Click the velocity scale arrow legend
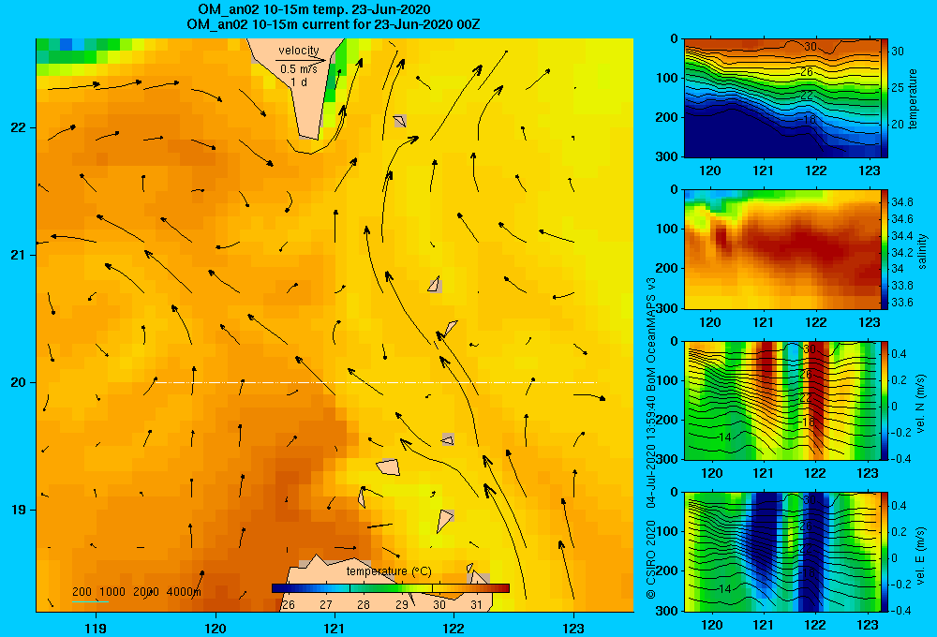The width and height of the screenshot is (937, 637). pos(301,60)
